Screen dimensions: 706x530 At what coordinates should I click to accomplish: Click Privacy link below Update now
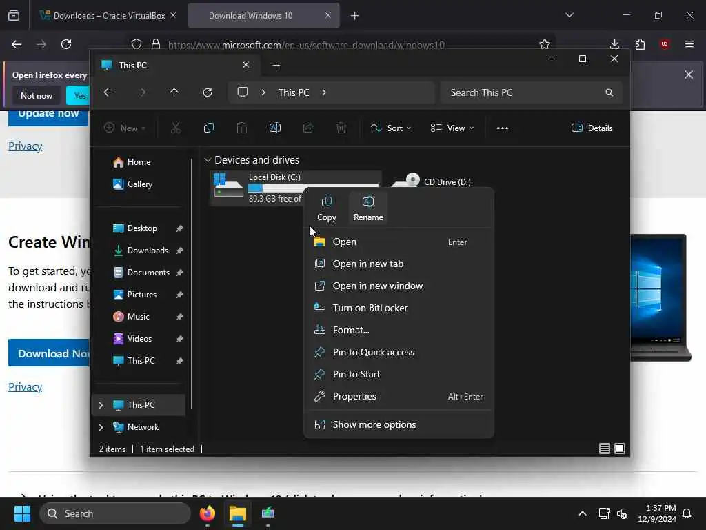(26, 146)
